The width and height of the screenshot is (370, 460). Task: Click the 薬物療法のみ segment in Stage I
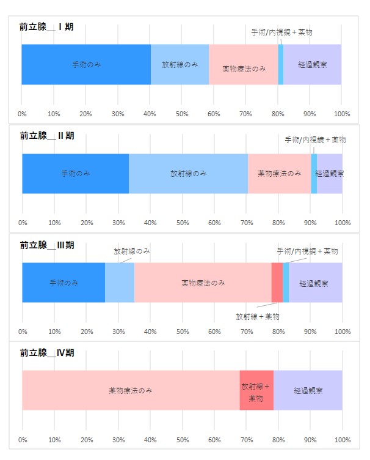tap(244, 65)
